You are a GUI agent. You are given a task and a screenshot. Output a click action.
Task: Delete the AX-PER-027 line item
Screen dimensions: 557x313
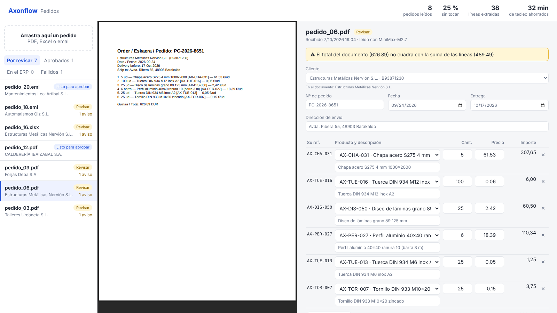pyautogui.click(x=543, y=235)
